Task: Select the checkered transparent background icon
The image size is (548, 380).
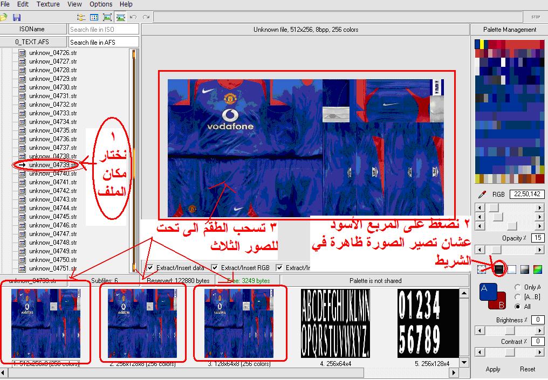Action: point(482,269)
